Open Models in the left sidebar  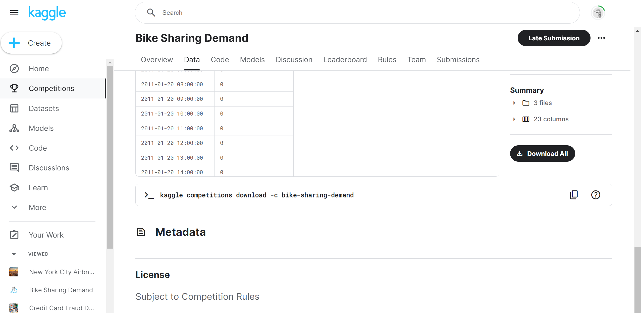coord(41,128)
